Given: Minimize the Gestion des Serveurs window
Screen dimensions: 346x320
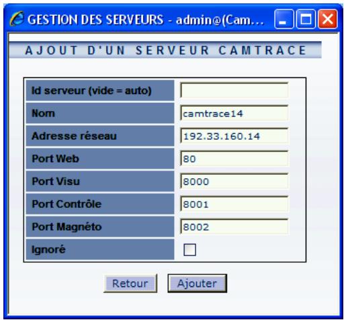Looking at the screenshot, I should pyautogui.click(x=284, y=19).
